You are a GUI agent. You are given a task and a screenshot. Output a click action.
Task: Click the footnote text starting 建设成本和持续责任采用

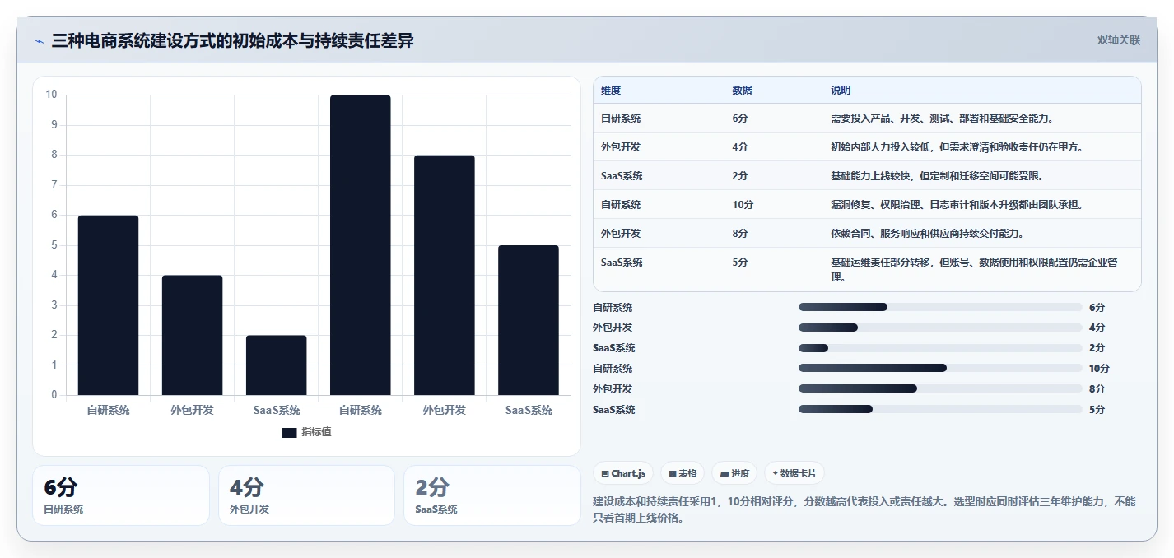864,509
